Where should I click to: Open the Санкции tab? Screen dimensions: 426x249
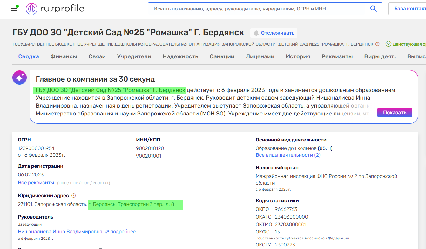[x=222, y=56]
